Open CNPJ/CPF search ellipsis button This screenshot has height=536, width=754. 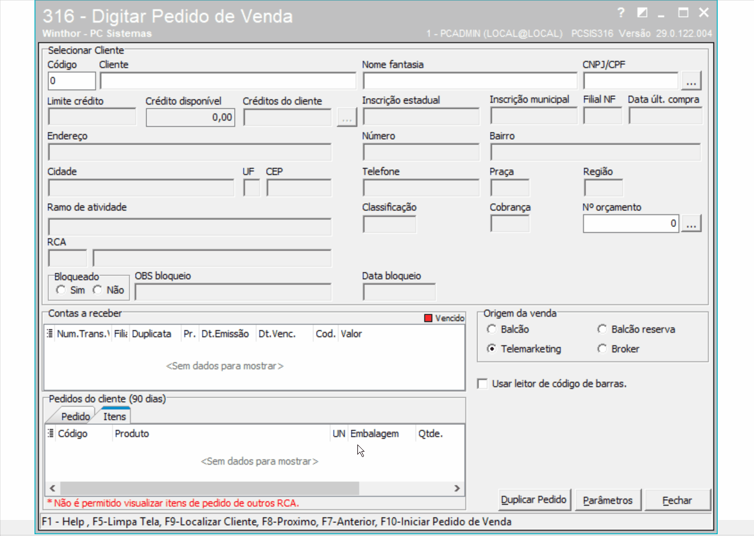(692, 80)
